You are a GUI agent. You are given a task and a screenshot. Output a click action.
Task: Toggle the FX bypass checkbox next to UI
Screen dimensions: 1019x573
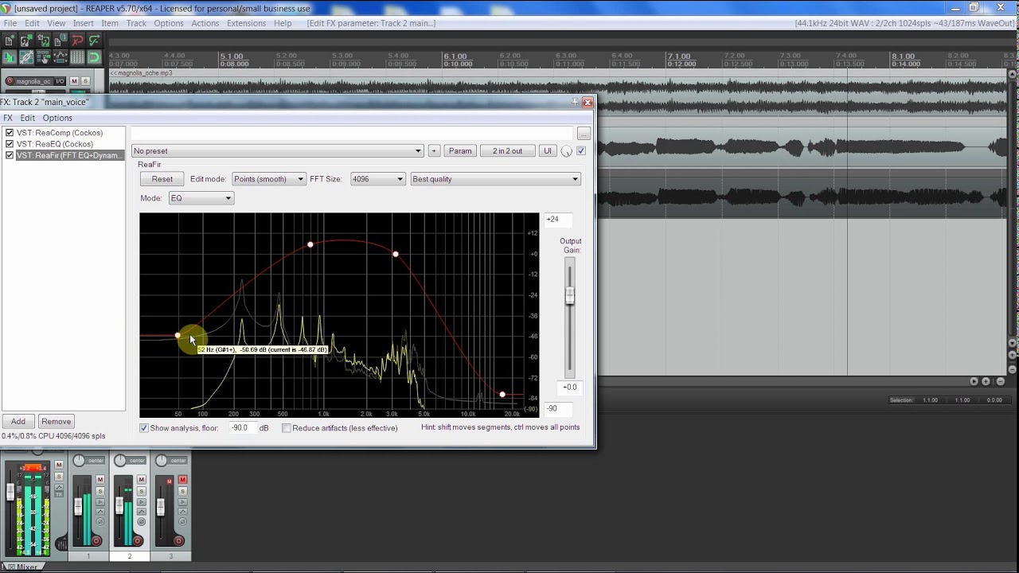[x=581, y=150]
